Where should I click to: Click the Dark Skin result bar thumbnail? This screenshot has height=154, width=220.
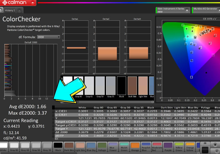132,85
